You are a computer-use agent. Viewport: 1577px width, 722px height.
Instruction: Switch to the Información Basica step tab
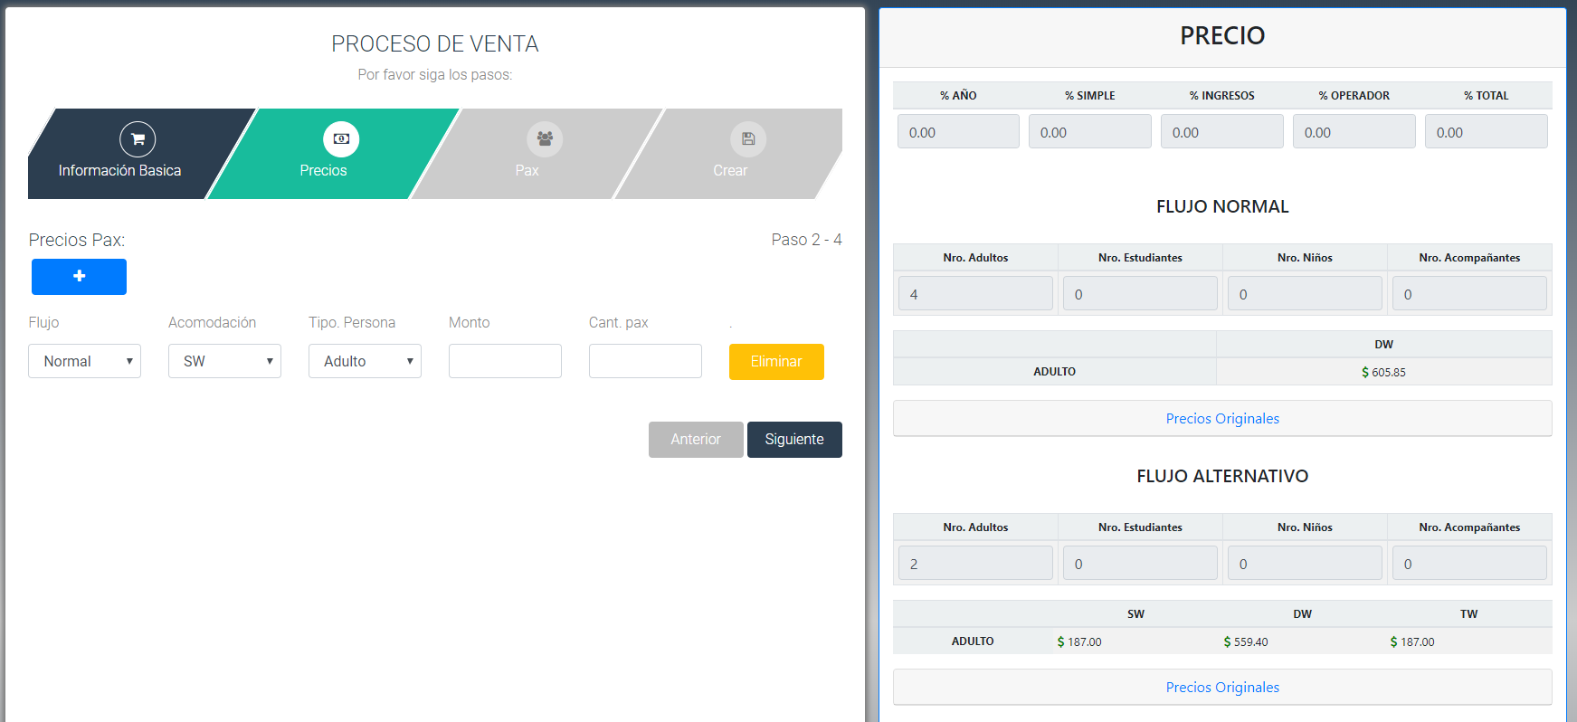[x=119, y=170]
